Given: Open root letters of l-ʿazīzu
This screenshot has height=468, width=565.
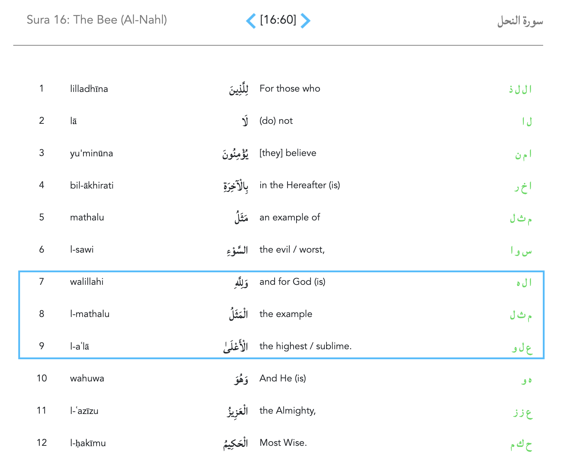Looking at the screenshot, I should coord(523,412).
